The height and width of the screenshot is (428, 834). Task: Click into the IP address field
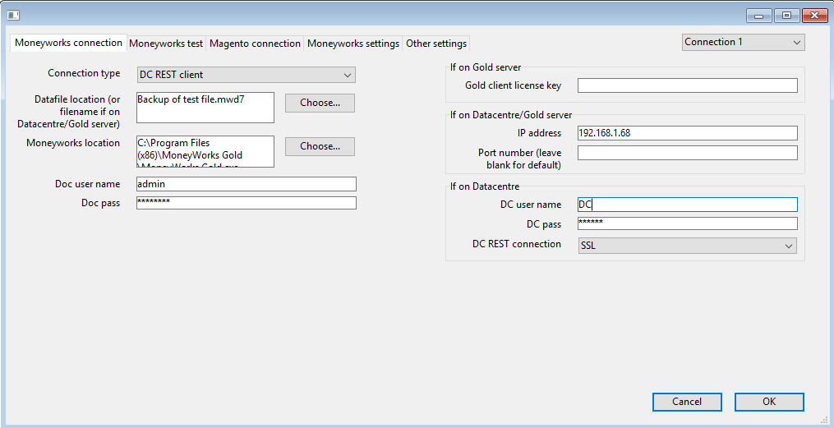(688, 133)
